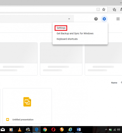Click the Untitled presentation file name
This screenshot has height=133, width=122.
23,120
